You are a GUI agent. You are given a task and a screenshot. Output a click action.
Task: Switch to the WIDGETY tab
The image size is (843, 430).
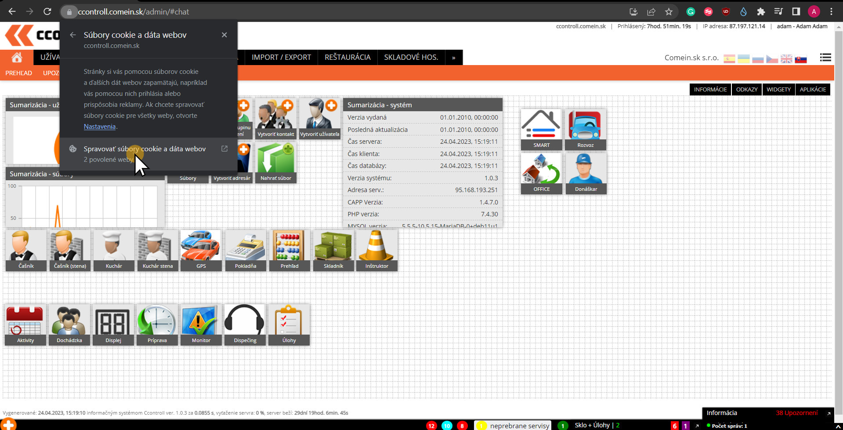click(x=778, y=89)
